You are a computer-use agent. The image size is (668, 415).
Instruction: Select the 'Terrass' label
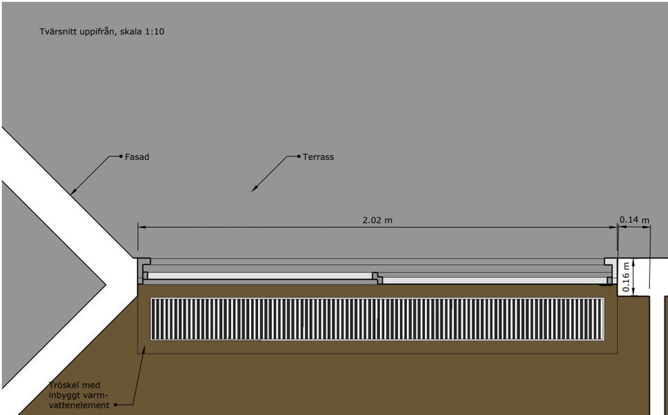click(318, 157)
